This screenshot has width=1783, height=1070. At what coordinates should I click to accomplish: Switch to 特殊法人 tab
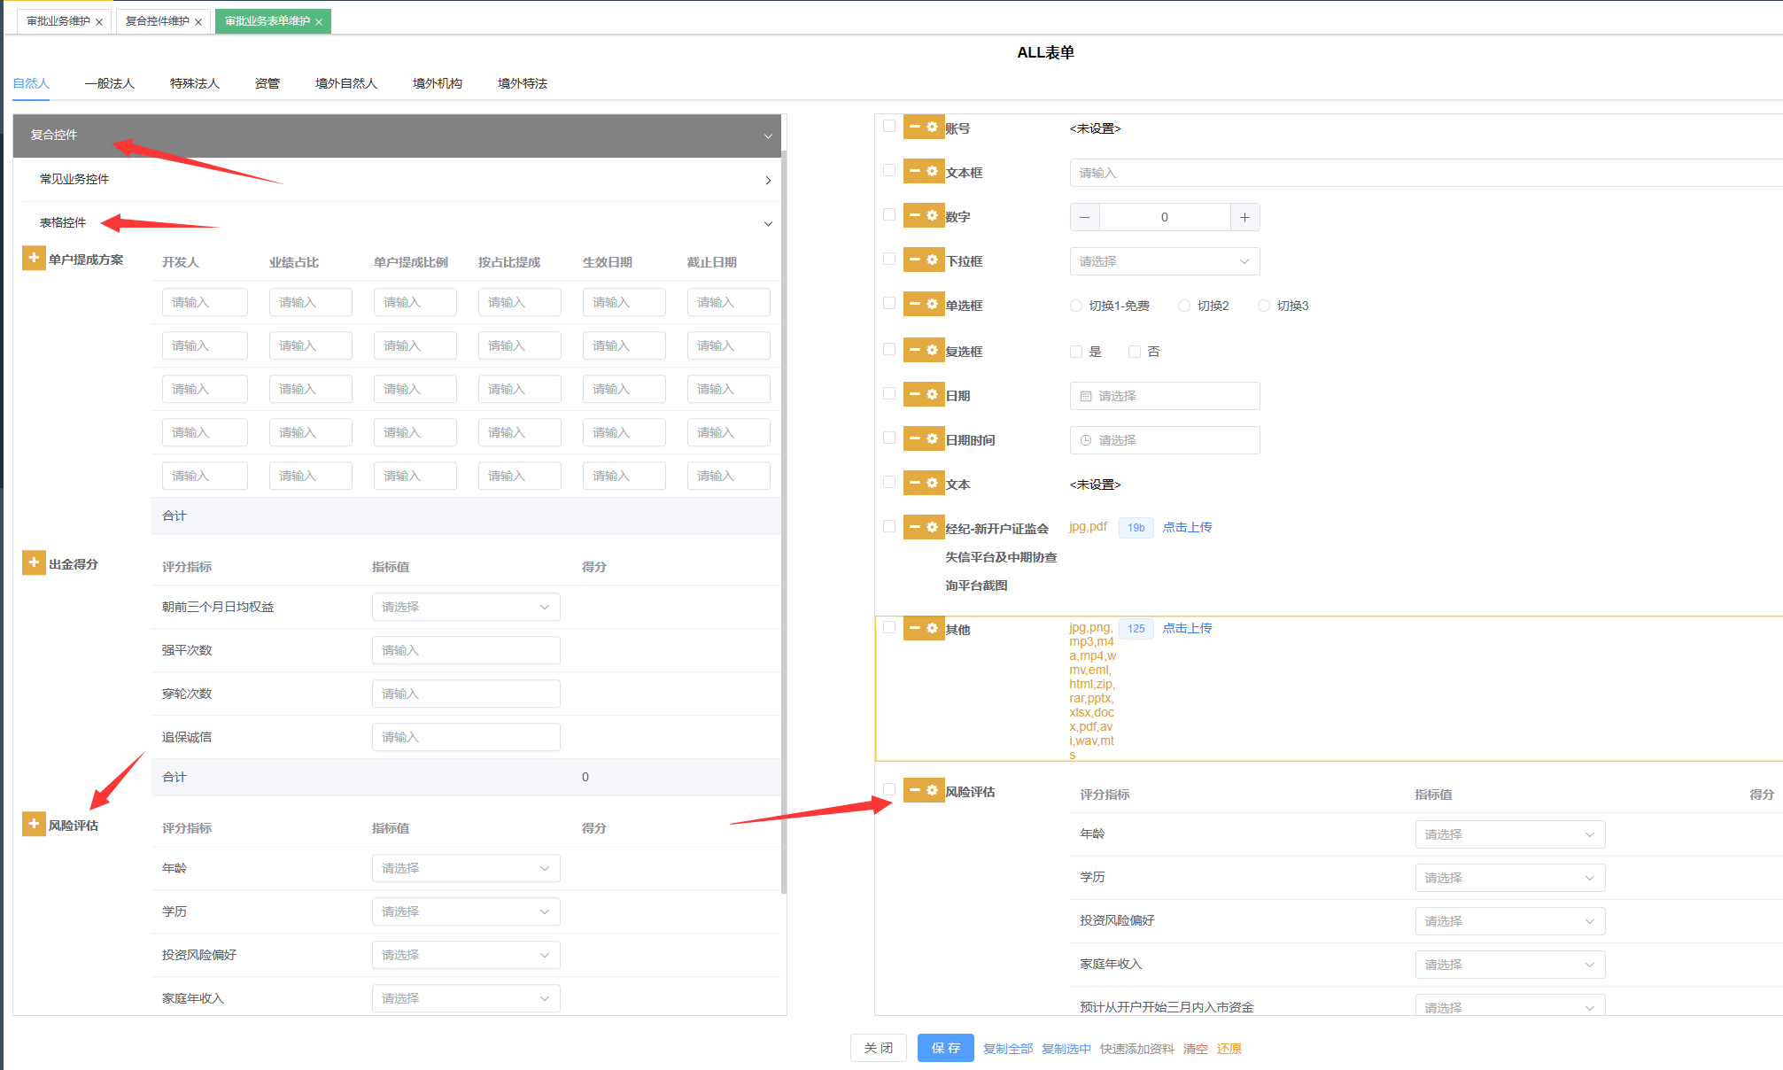(195, 83)
